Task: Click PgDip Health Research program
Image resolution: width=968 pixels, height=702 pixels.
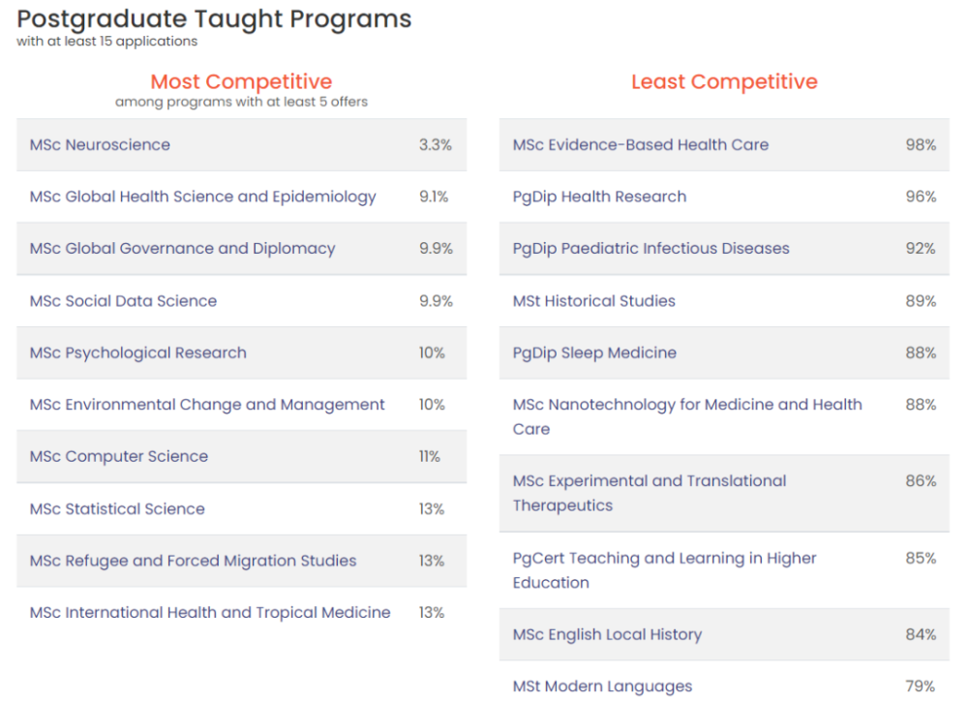Action: point(599,197)
